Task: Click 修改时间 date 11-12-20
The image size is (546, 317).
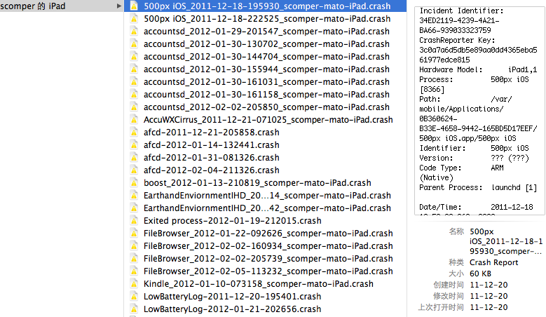Action: 489,296
